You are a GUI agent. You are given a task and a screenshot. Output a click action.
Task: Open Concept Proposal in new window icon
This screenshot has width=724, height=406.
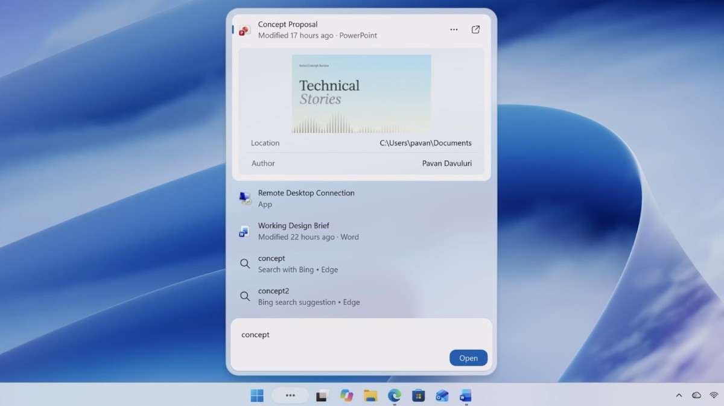coord(475,30)
